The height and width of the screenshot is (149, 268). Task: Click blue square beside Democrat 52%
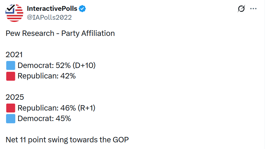11,66
